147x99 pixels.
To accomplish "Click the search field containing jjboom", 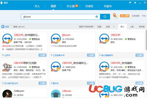I will point(61,17).
